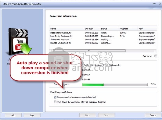162x120 pixels.
Task: Click the Waiting... status for Shine Your Way.avi
Action: (106, 40)
